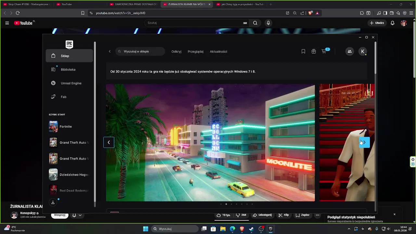Expand the notification bell dropdown arrow

[x=80, y=215]
